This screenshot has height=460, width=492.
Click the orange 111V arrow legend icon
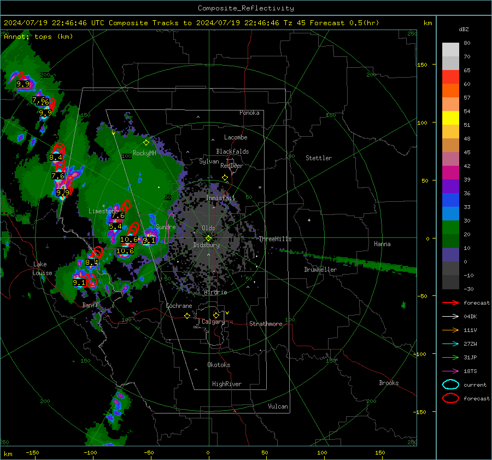click(x=450, y=330)
